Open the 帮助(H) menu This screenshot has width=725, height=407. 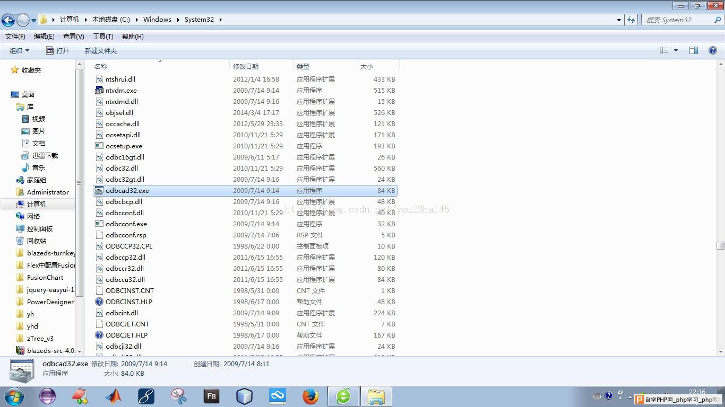[x=133, y=37]
